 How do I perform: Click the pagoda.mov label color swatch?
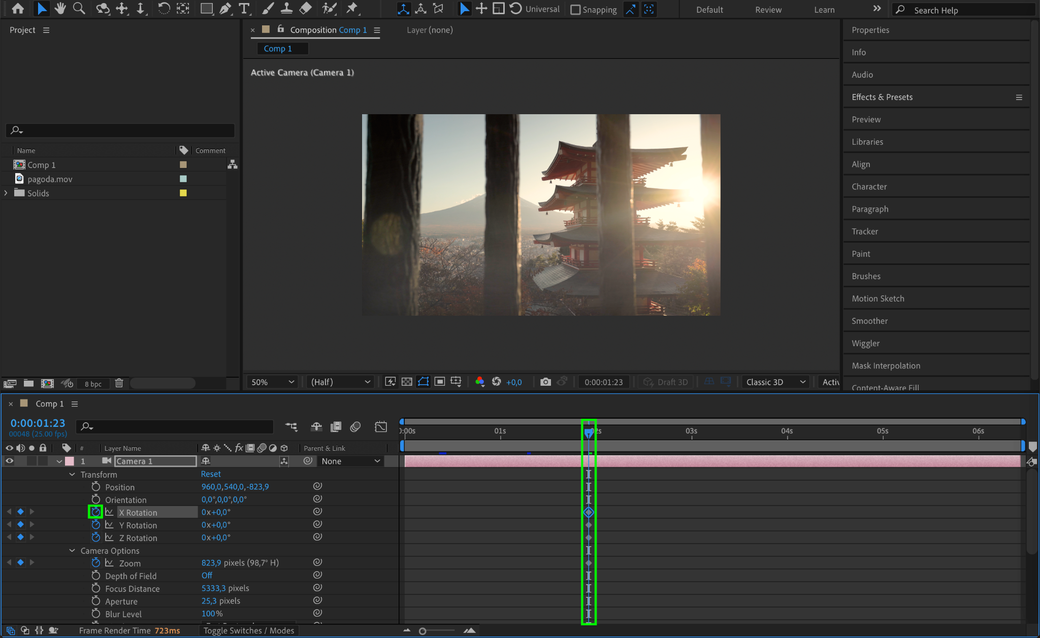pyautogui.click(x=183, y=179)
